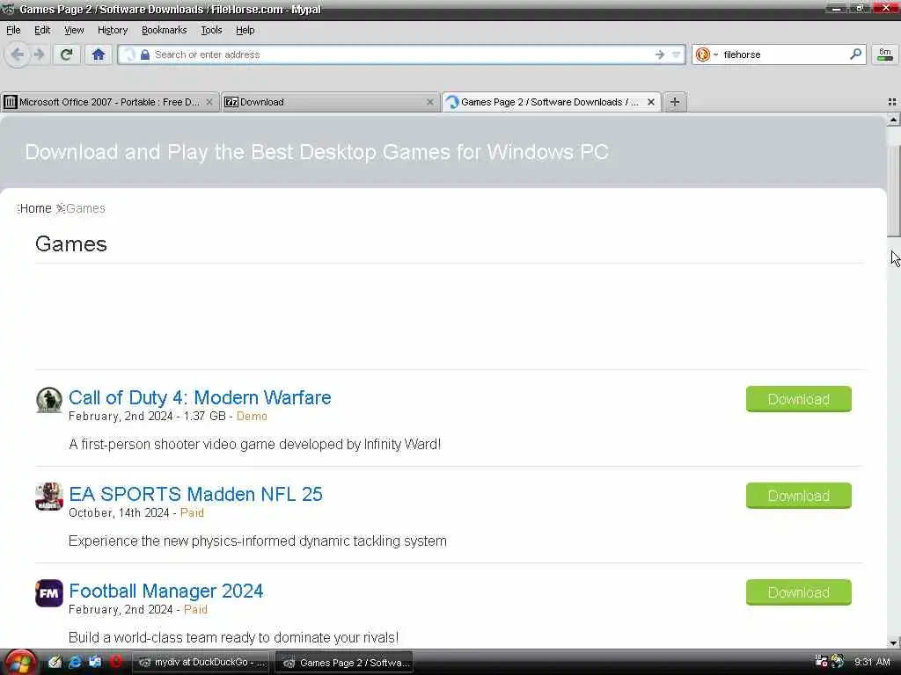
Task: Switch to the Download tab
Action: (329, 102)
